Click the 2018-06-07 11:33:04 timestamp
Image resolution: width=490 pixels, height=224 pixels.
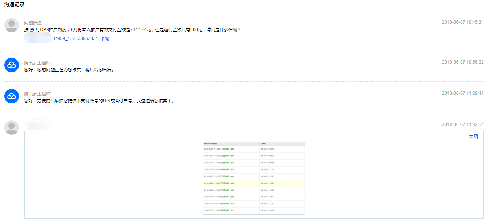click(462, 125)
